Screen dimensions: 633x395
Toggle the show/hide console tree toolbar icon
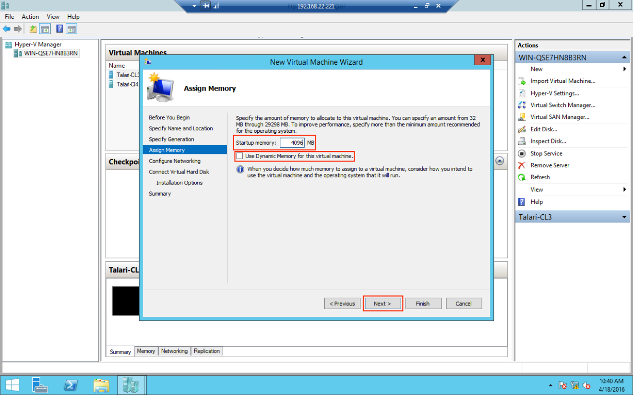click(x=45, y=29)
